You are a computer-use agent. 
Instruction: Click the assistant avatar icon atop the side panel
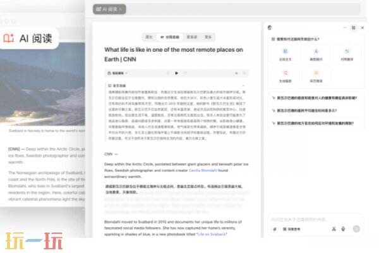(270, 28)
